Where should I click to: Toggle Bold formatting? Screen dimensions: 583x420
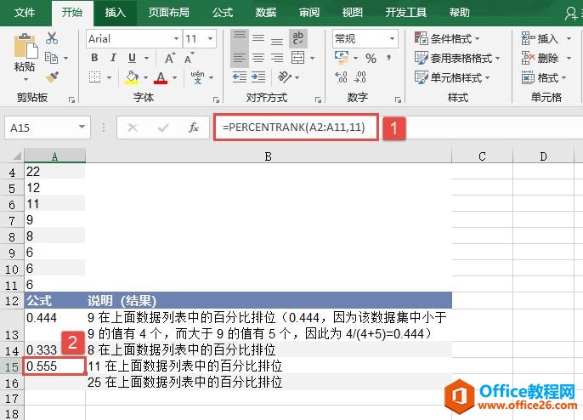pyautogui.click(x=94, y=59)
